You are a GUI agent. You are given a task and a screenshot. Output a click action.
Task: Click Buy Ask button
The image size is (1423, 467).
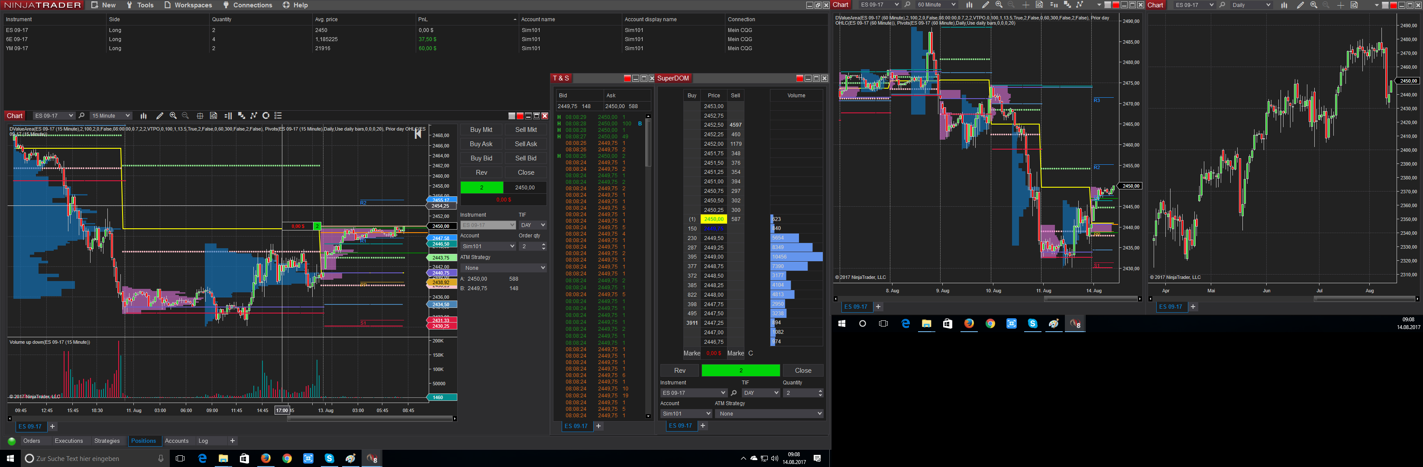tap(481, 144)
